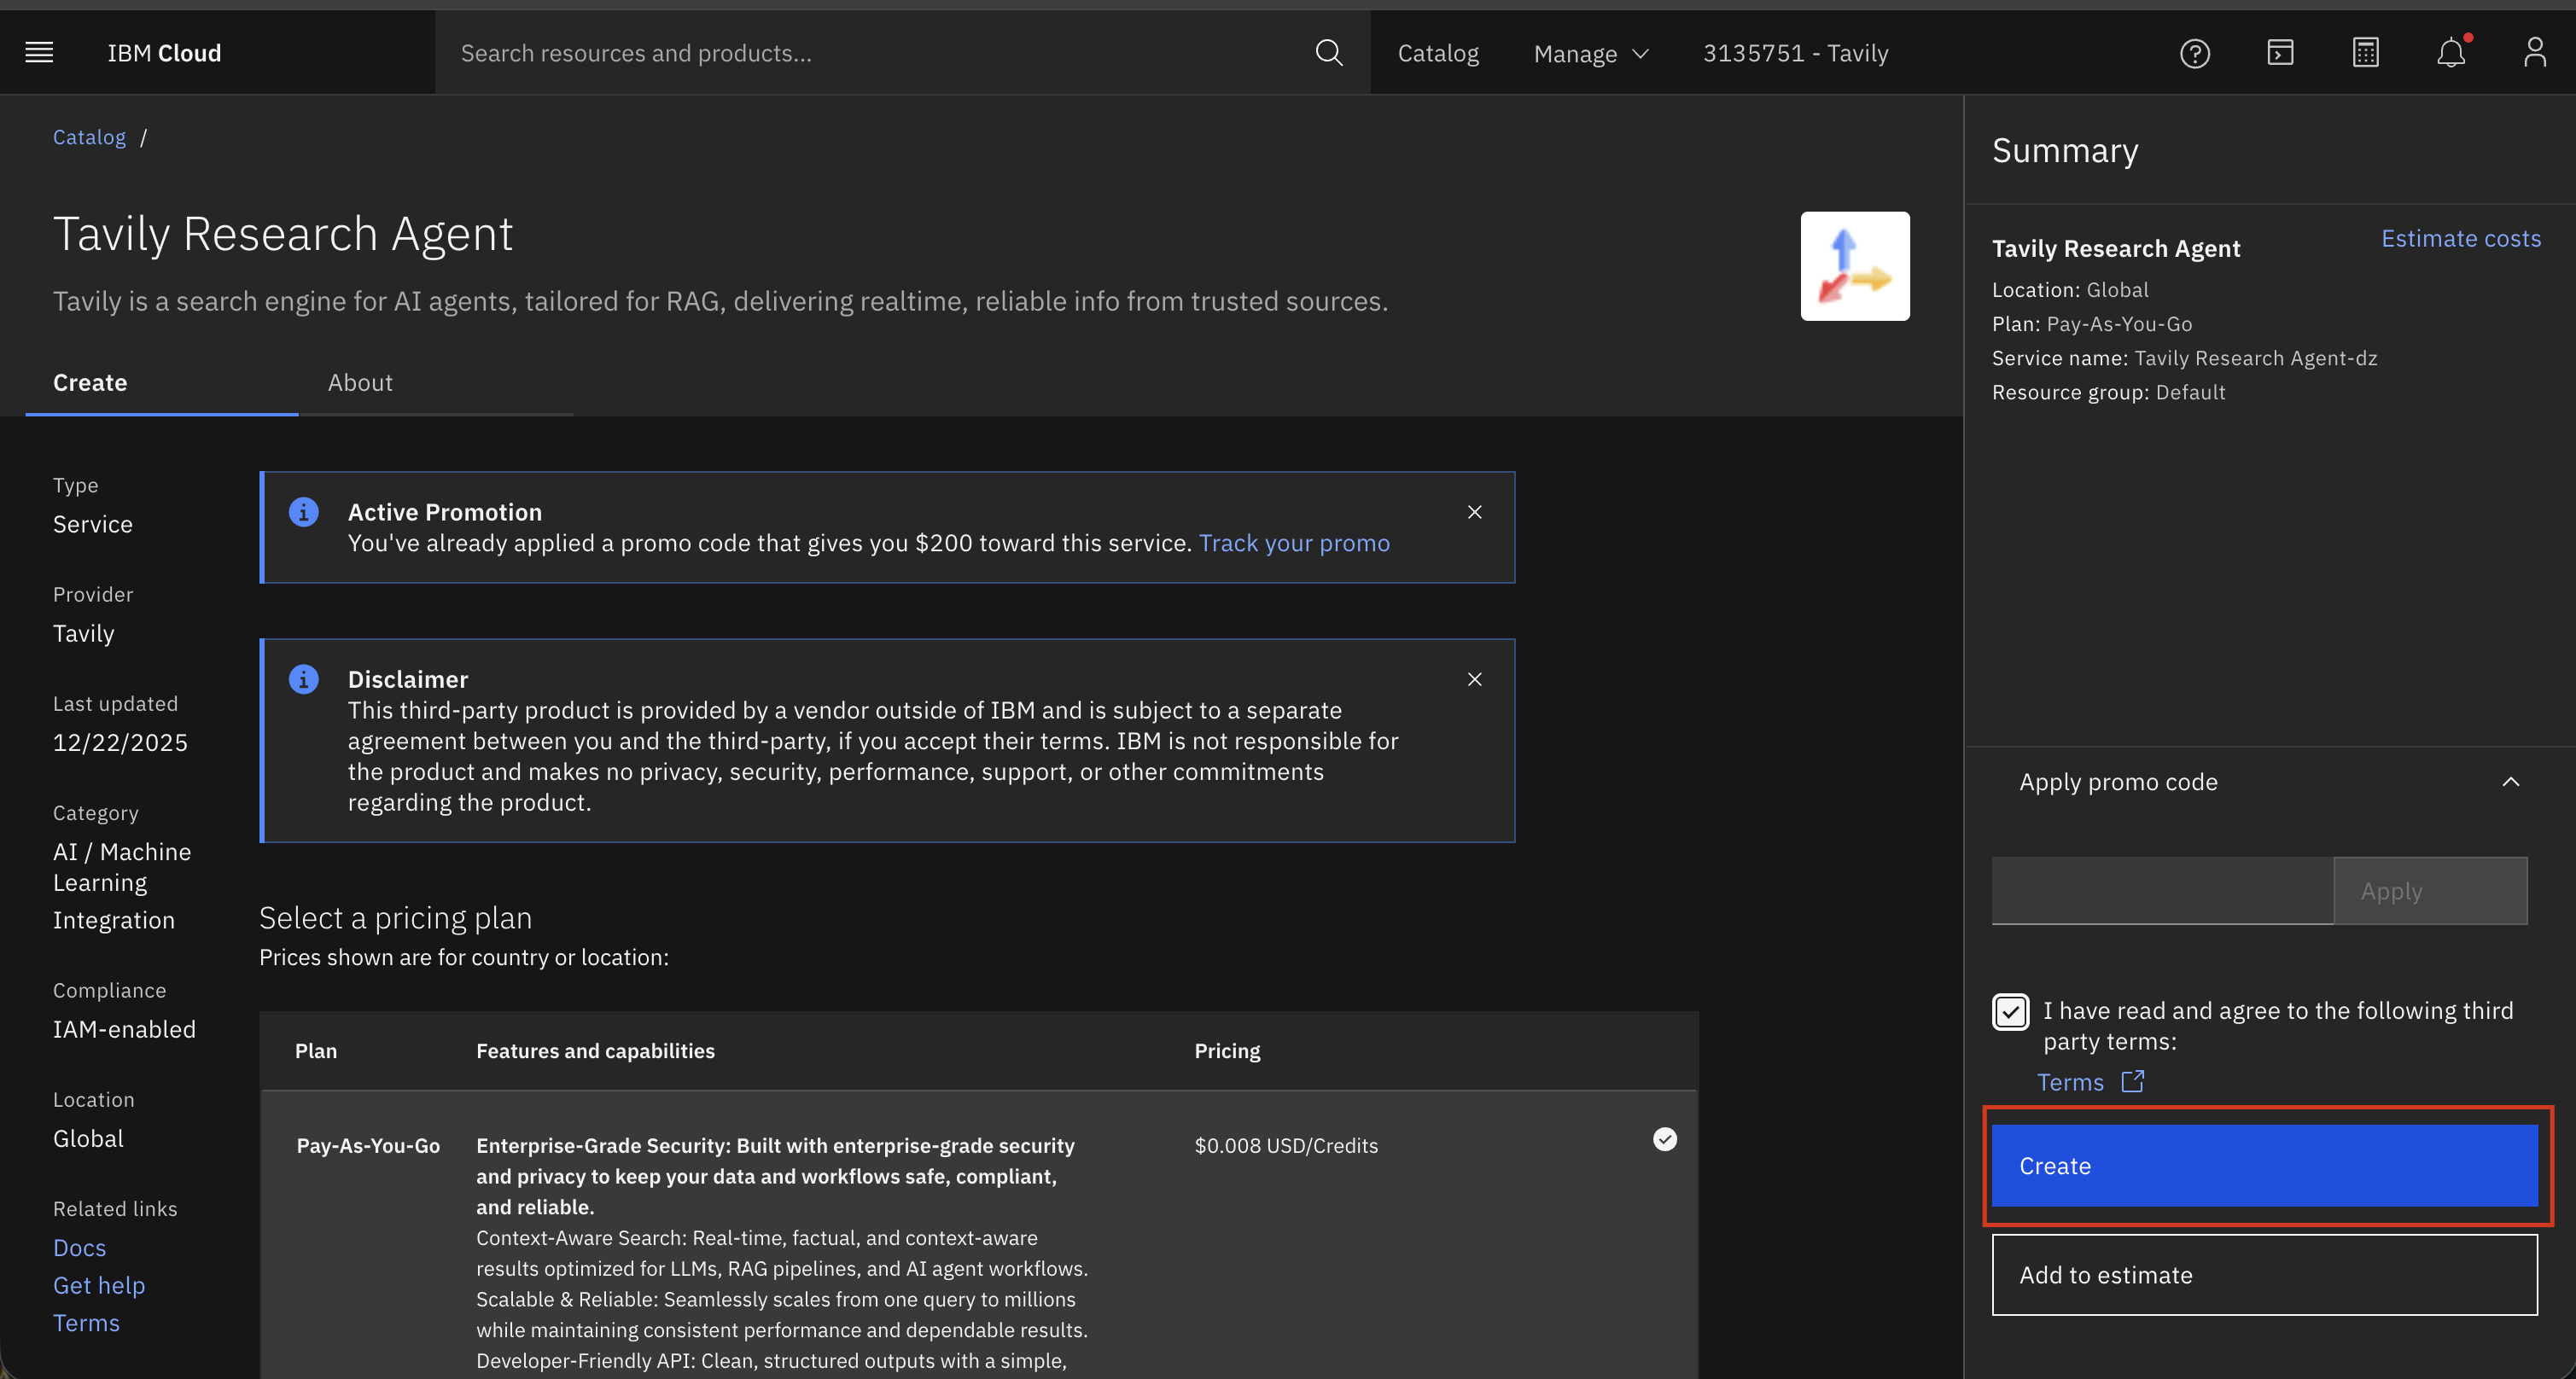
Task: Collapse the Apply promo code section
Action: 2510,782
